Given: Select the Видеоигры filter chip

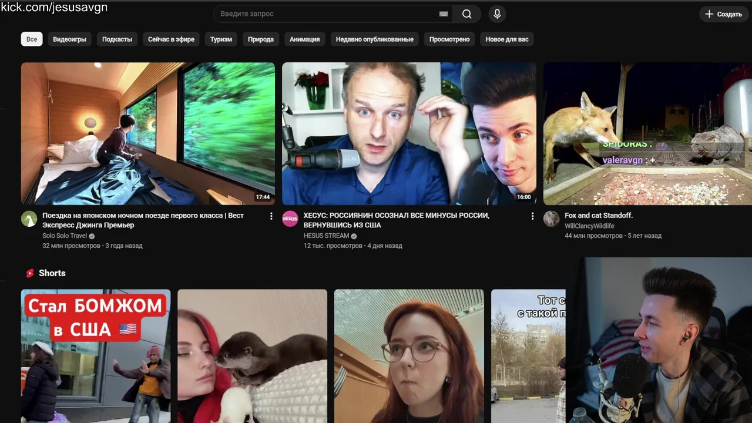Looking at the screenshot, I should point(69,39).
